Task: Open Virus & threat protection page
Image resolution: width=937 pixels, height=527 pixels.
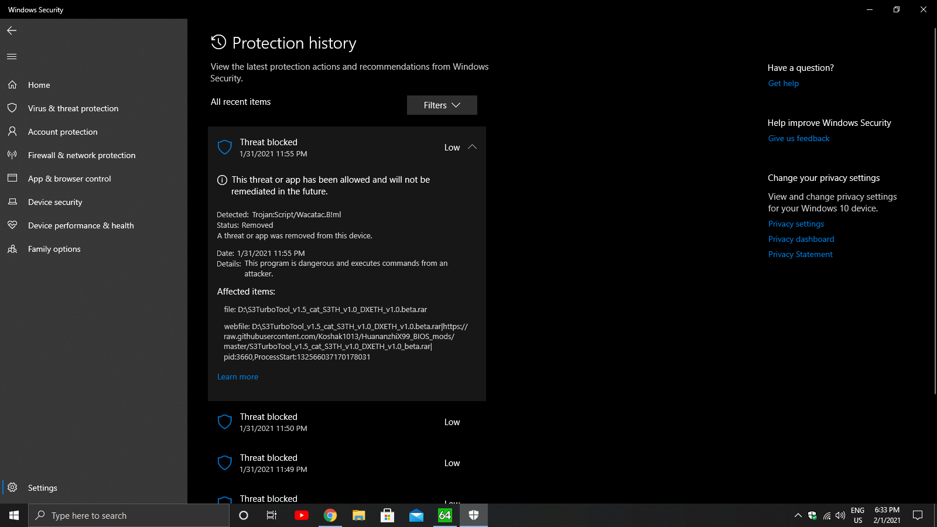Action: (94, 108)
